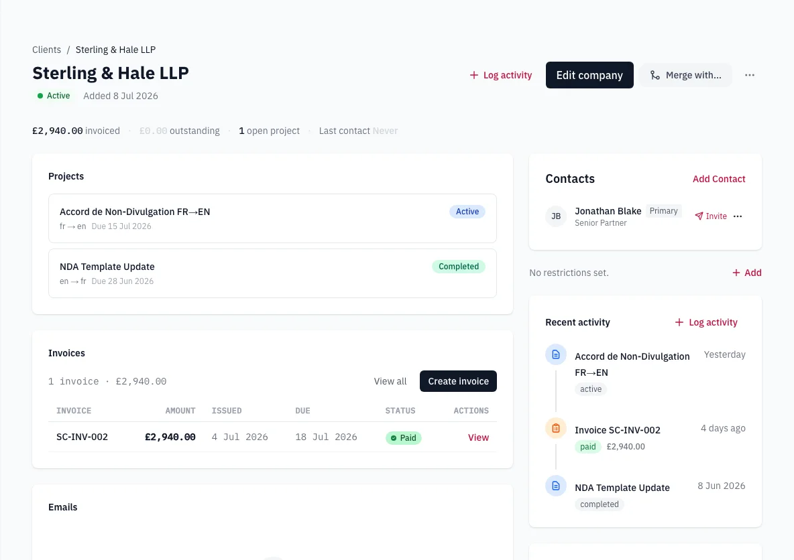Screen dimensions: 794x560
Task: Open NDA Template Update project card
Action: [272, 273]
